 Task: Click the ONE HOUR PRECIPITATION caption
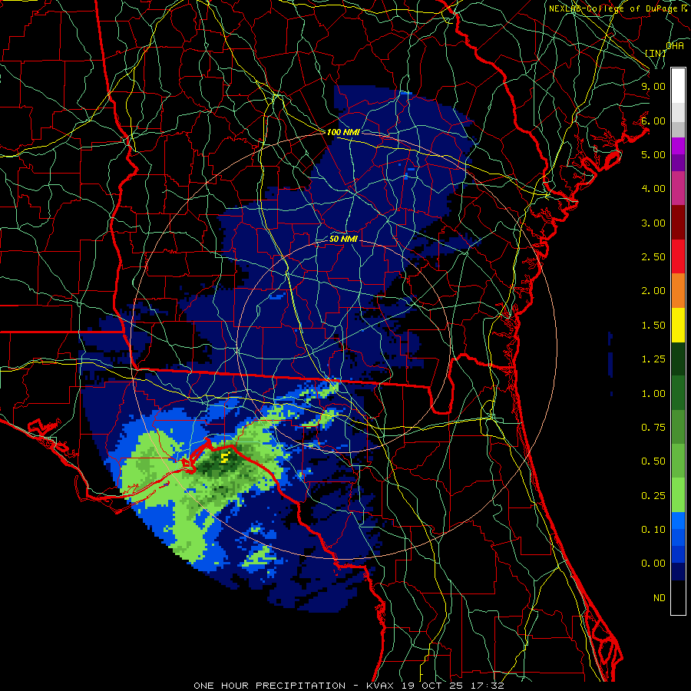point(269,686)
